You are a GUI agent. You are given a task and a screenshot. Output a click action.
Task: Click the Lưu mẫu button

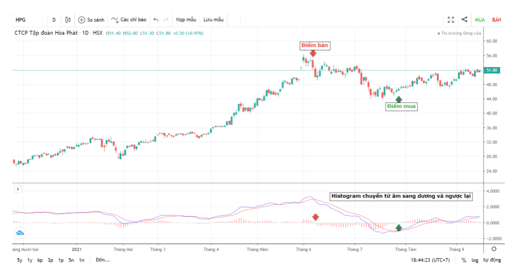pyautogui.click(x=214, y=20)
